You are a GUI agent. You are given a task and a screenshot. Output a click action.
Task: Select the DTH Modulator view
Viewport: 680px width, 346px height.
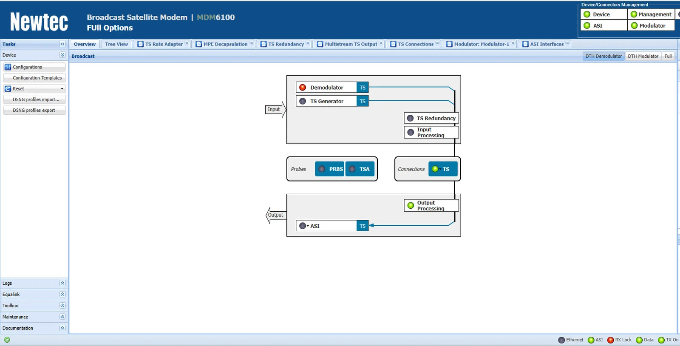(x=643, y=56)
